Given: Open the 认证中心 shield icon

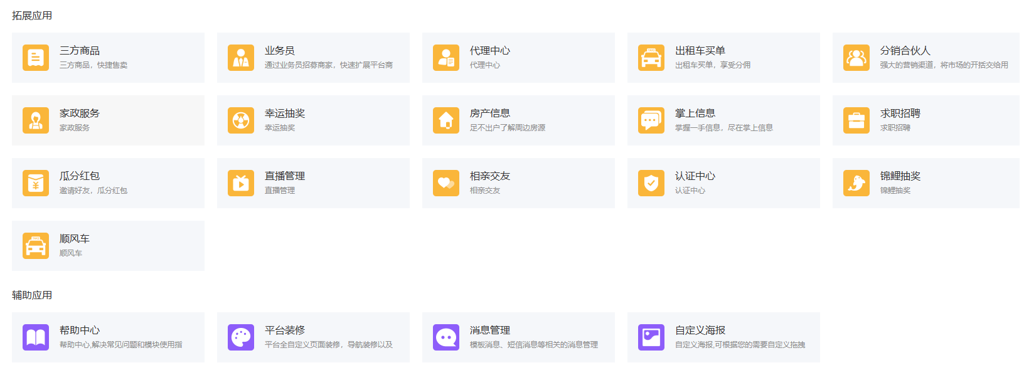Looking at the screenshot, I should [x=651, y=183].
